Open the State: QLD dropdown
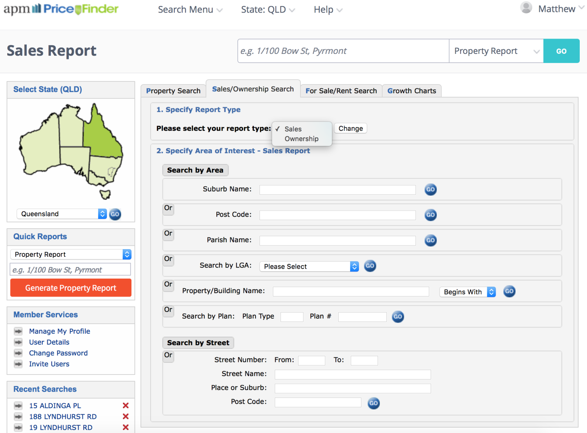Viewport: 587px width, 433px height. click(268, 9)
